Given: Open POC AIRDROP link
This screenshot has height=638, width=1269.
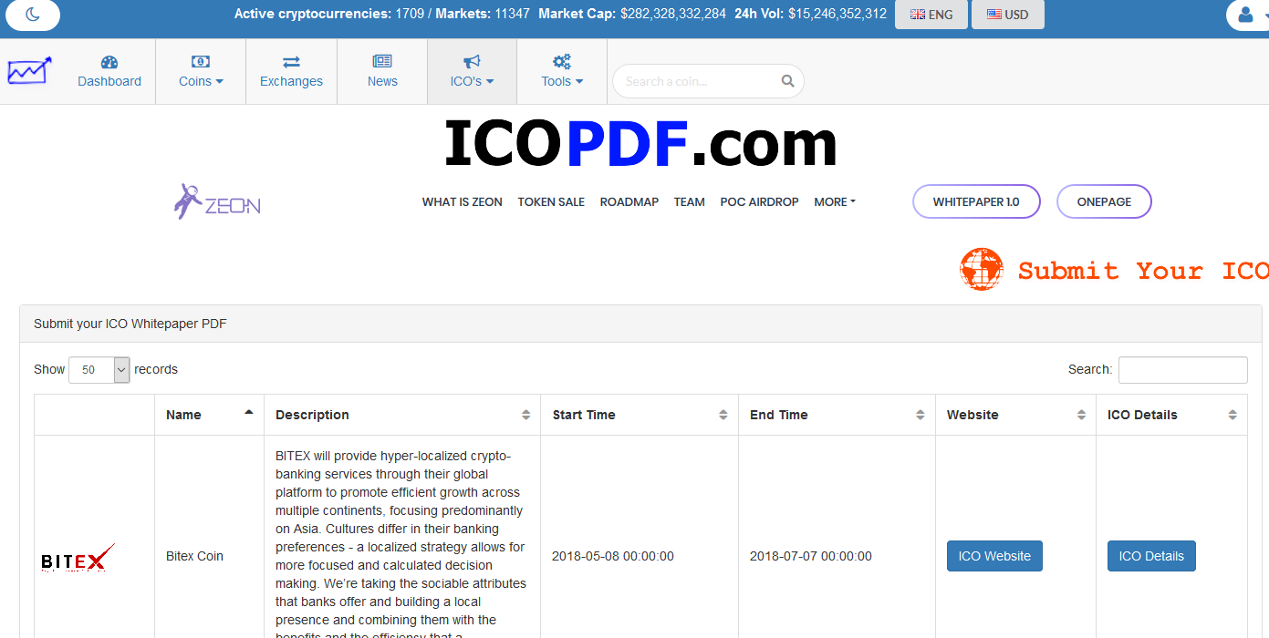Looking at the screenshot, I should [x=759, y=202].
